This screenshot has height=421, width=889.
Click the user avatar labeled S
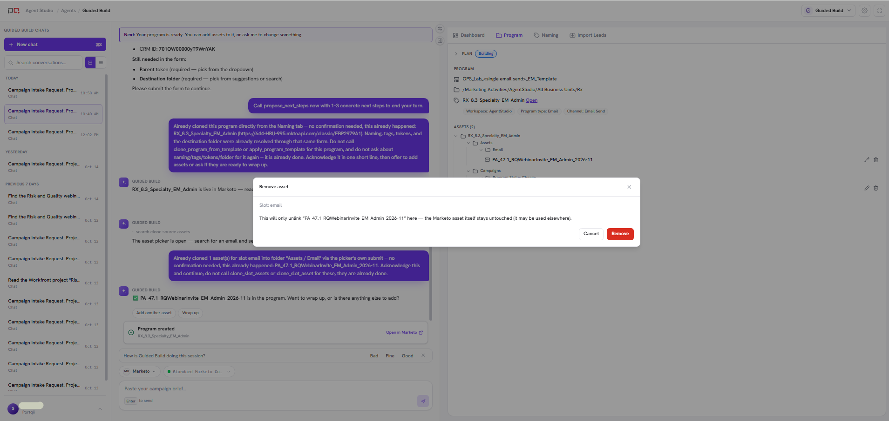(13, 408)
